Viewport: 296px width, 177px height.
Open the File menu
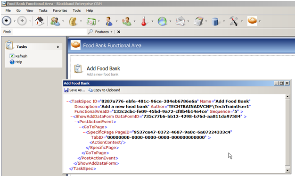pyautogui.click(x=8, y=10)
